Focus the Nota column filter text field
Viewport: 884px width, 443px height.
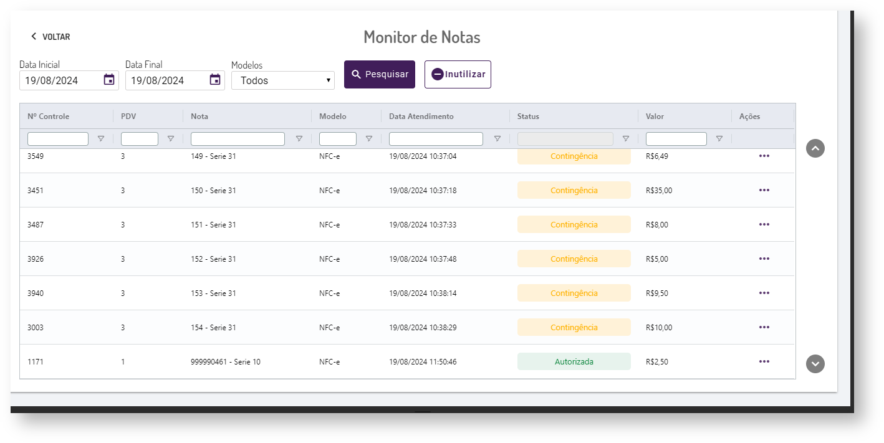coord(238,139)
